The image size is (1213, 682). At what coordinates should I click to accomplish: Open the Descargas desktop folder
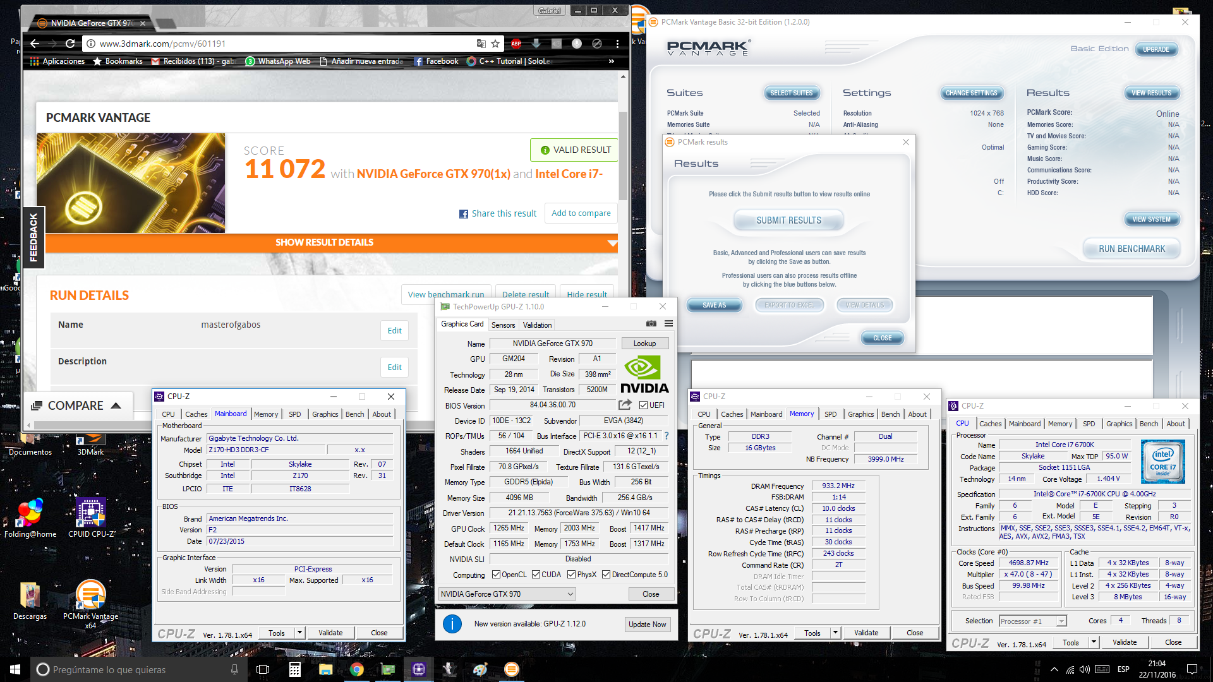[30, 601]
